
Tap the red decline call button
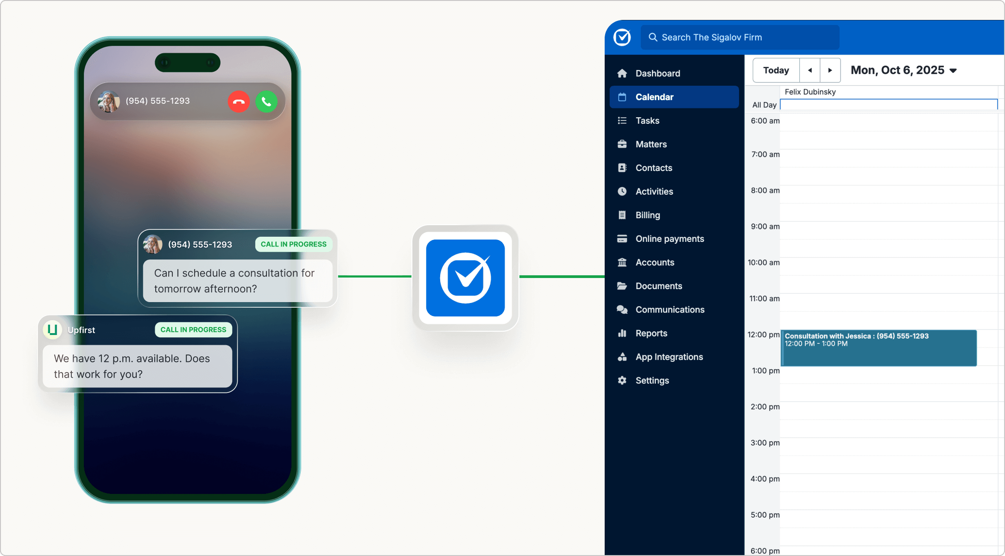point(239,101)
